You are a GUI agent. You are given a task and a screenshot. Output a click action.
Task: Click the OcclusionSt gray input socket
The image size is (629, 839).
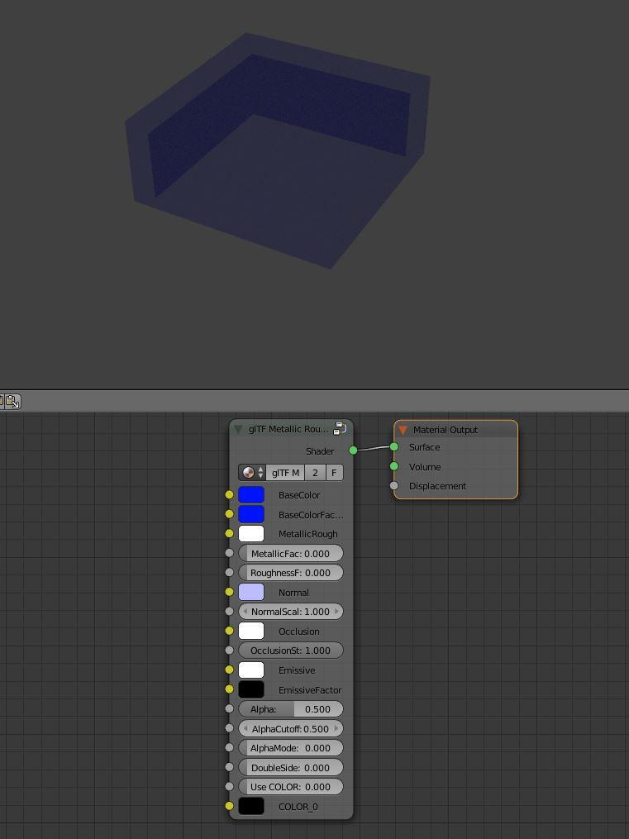tap(230, 650)
